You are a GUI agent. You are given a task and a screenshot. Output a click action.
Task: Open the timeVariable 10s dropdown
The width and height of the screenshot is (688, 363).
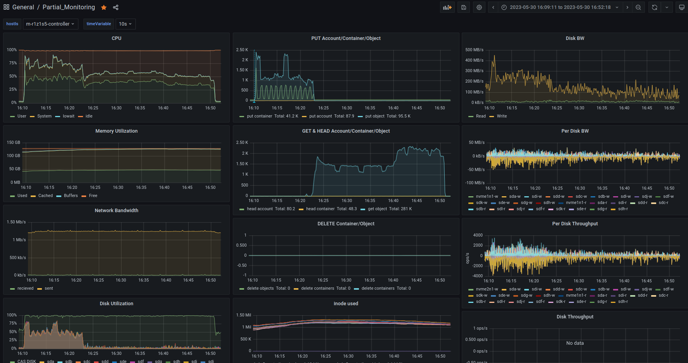(x=125, y=24)
